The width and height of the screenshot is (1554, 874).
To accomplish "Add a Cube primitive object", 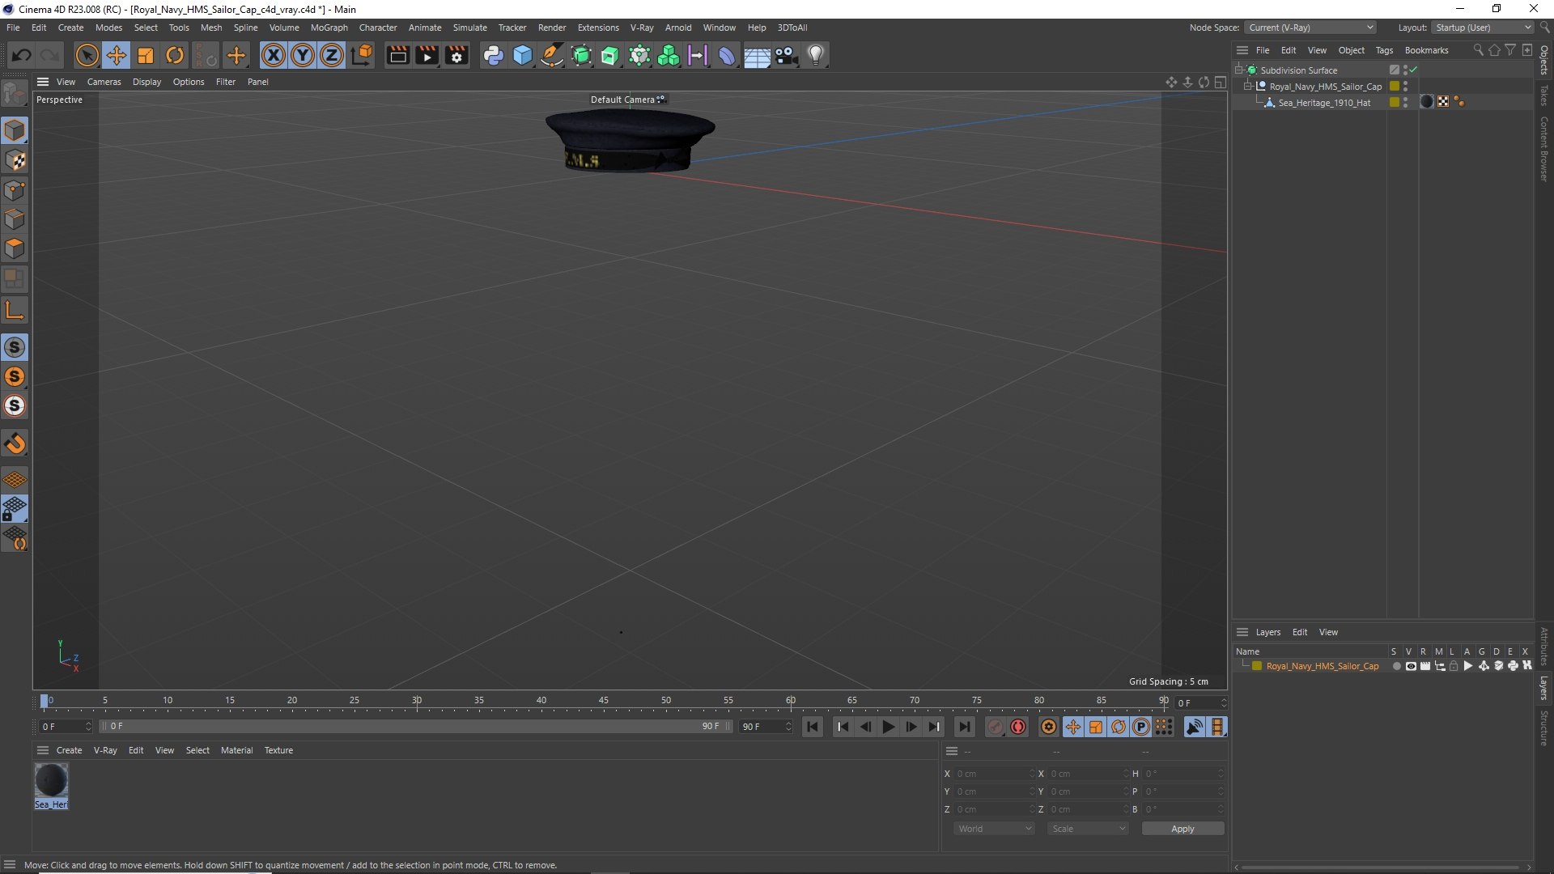I will (523, 55).
